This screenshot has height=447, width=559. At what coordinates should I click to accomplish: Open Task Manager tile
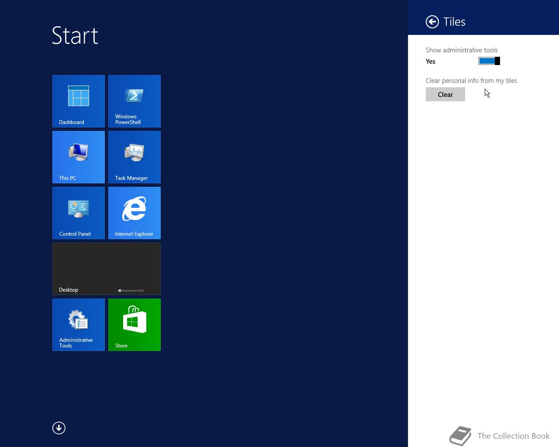click(x=135, y=157)
